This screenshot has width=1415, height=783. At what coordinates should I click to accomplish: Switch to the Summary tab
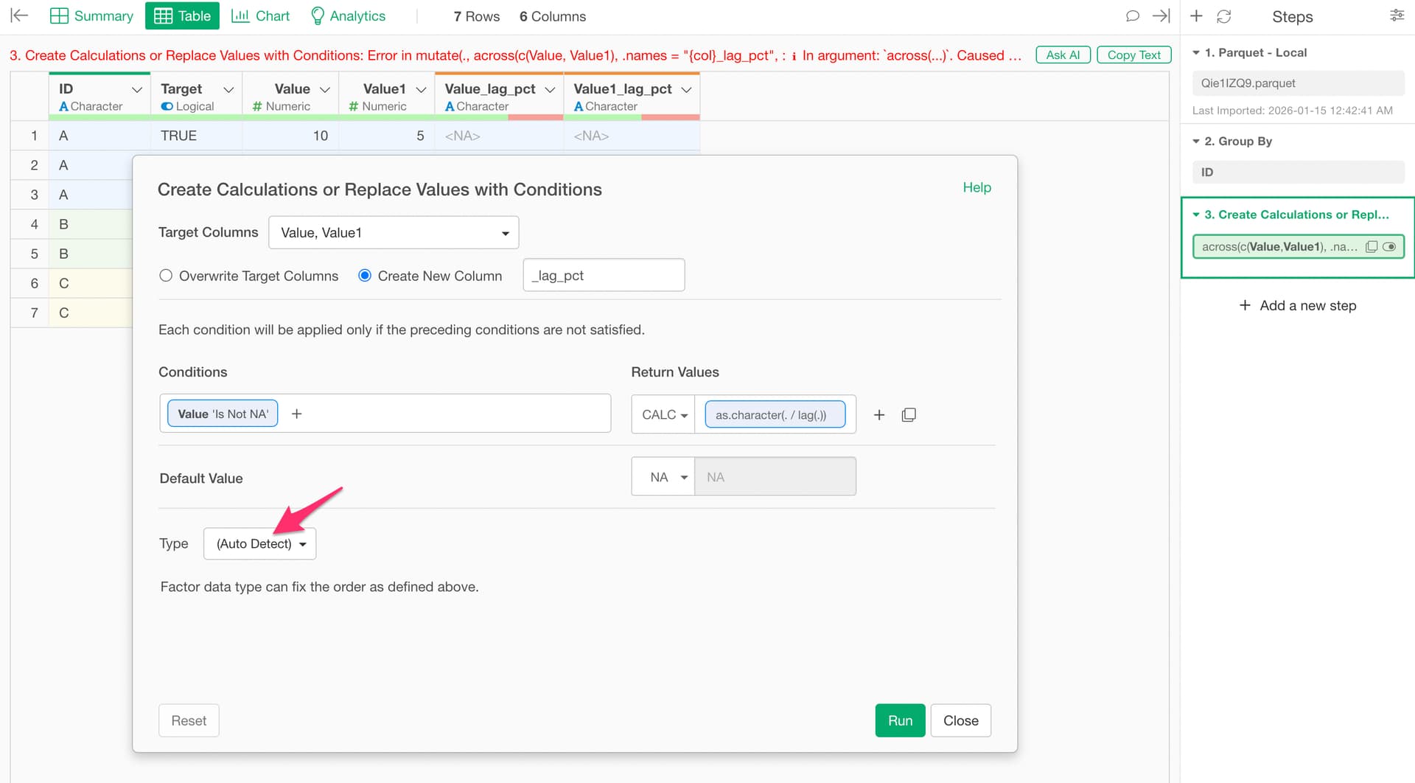(x=91, y=16)
